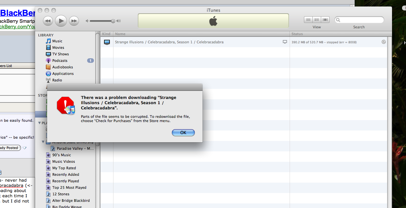
Task: Open Radio in sidebar
Action: tap(57, 80)
